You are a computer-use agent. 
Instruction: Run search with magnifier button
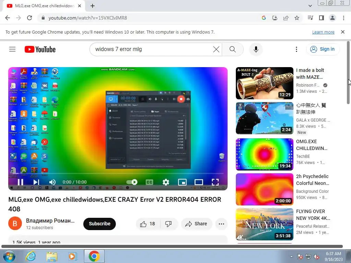coord(233,49)
